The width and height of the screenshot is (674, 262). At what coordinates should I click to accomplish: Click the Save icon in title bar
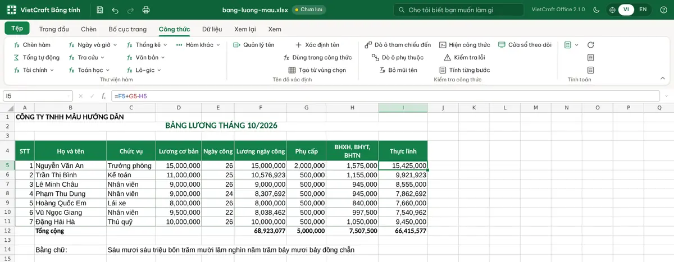(99, 10)
